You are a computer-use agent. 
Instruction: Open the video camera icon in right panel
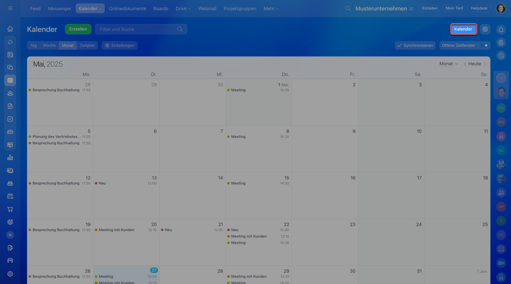(501, 263)
